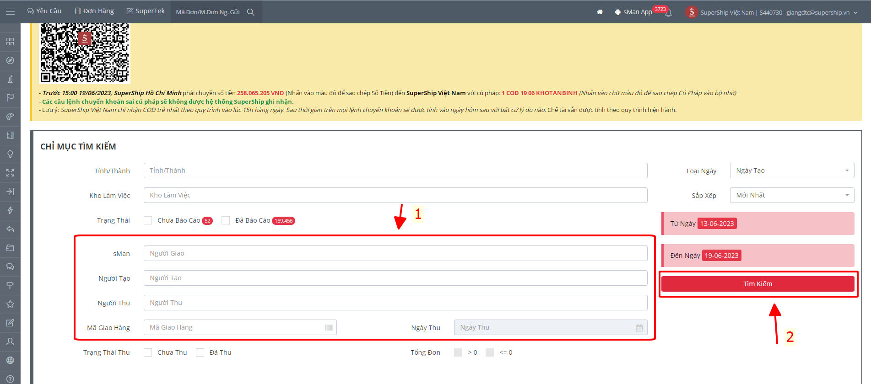Open the edit pencil icon in sidebar
The image size is (871, 384).
(x=10, y=323)
